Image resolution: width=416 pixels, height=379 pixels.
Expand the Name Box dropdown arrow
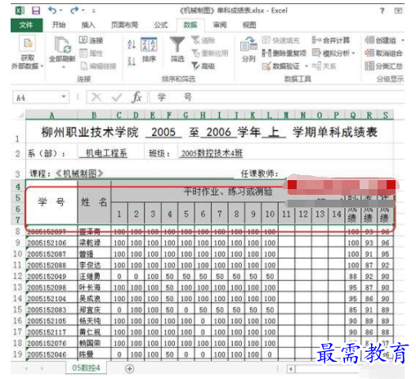coord(64,97)
